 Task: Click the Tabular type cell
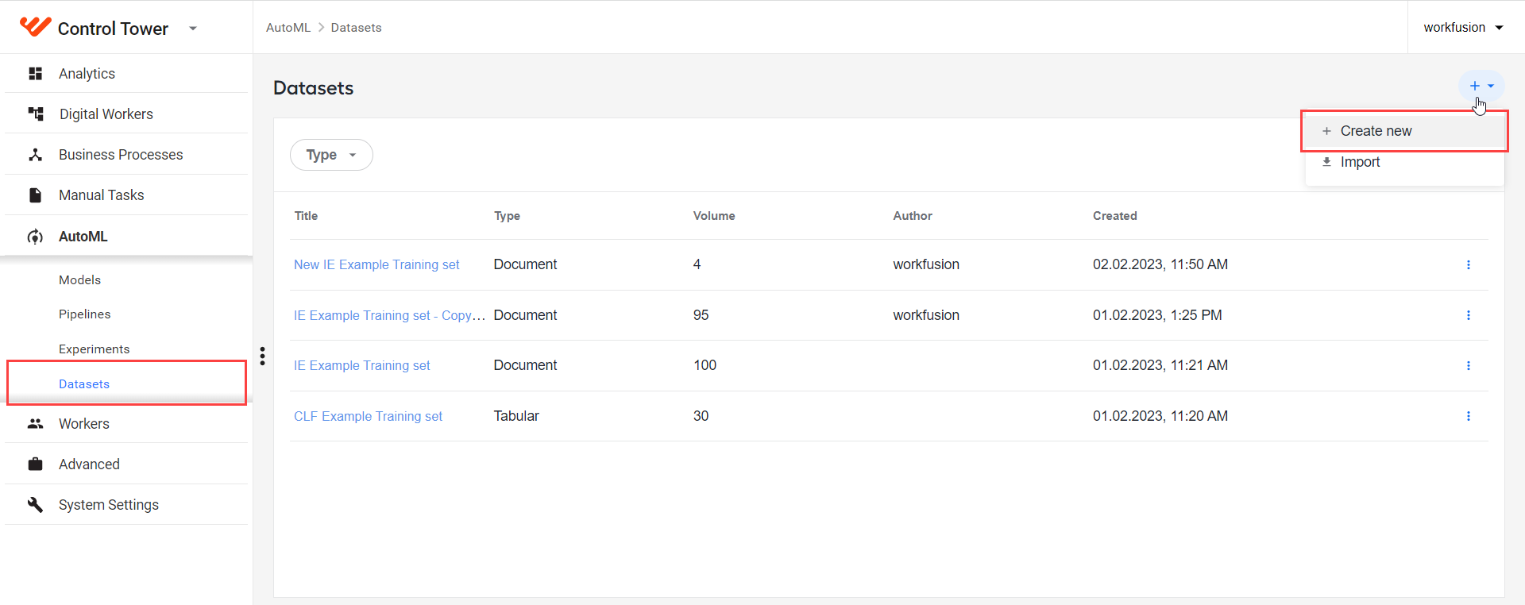(516, 416)
